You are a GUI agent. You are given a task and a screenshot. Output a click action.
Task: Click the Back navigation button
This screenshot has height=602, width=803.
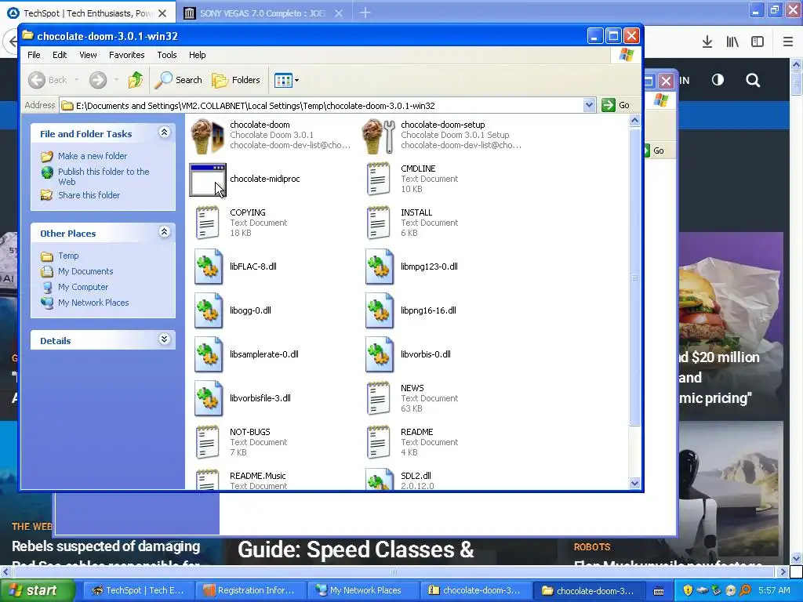(x=48, y=80)
